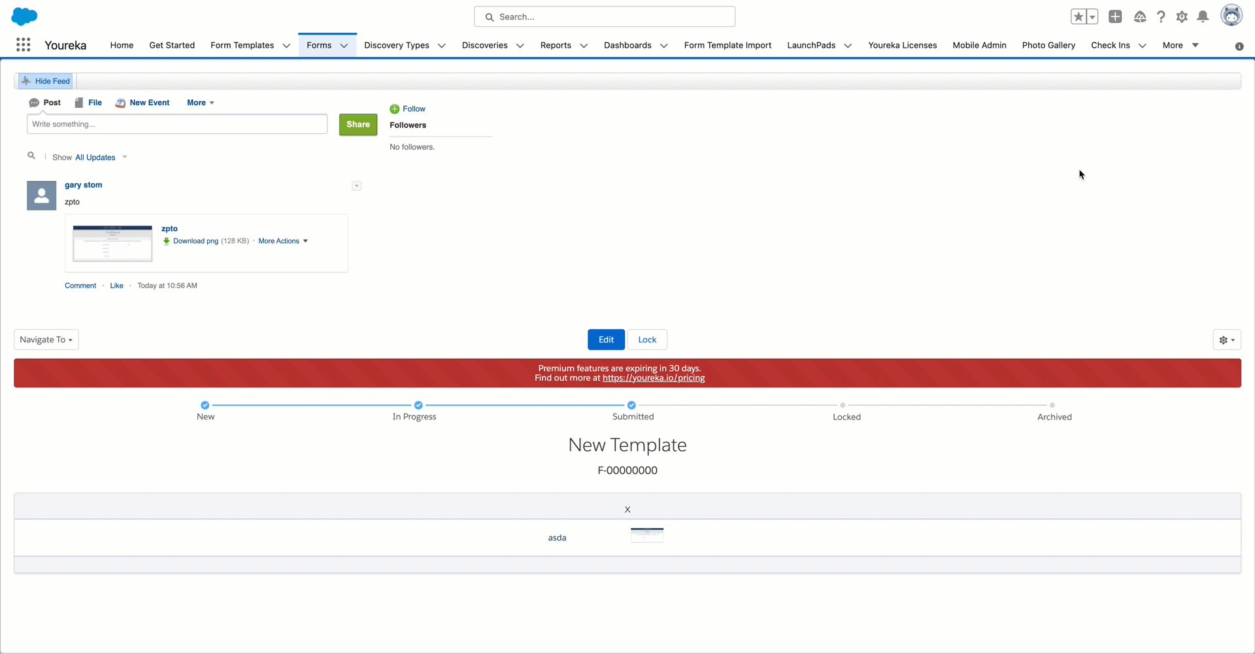The height and width of the screenshot is (654, 1255).
Task: Open the More navigation menu
Action: coord(1180,45)
